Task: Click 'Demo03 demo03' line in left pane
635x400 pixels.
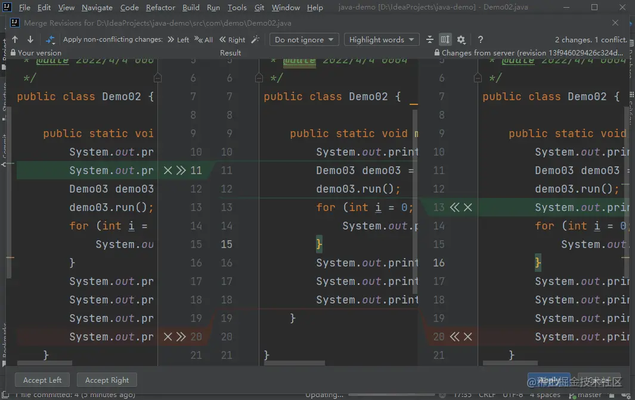Action: tap(111, 188)
